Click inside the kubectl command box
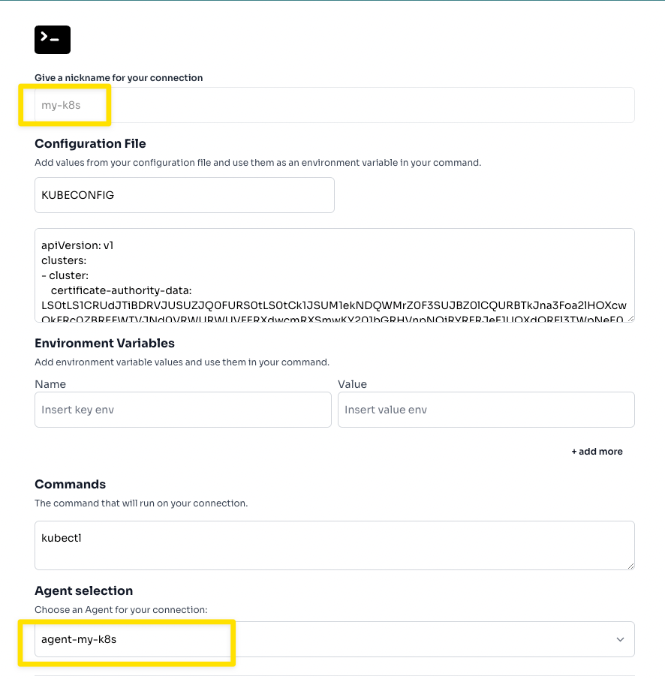This screenshot has height=679, width=665. (334, 545)
